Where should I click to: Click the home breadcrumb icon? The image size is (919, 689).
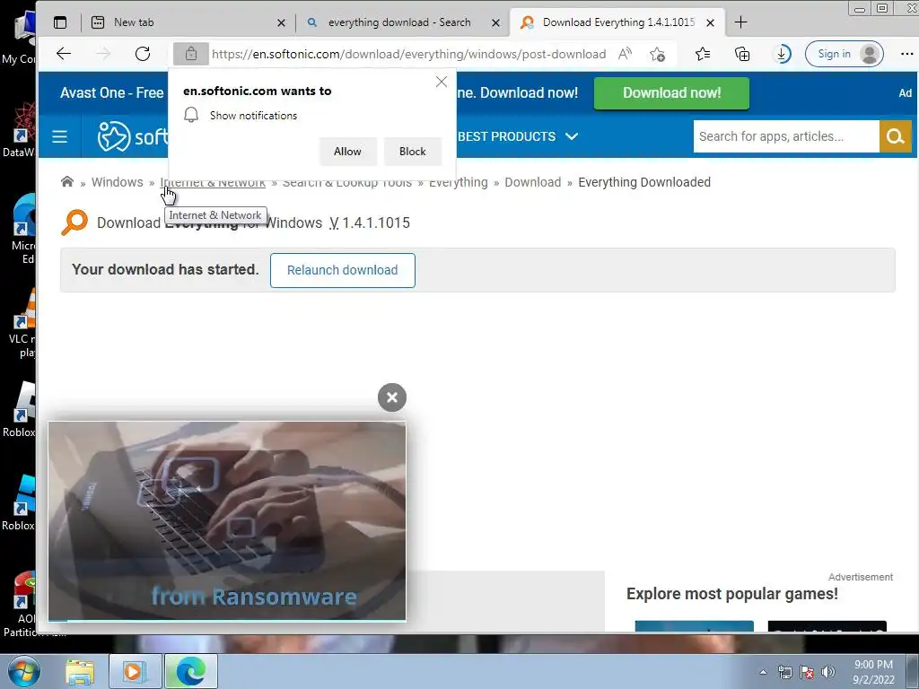pos(67,181)
